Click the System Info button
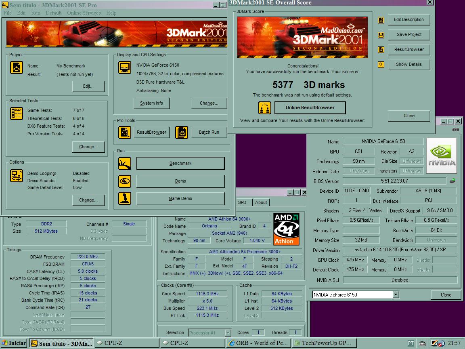Viewport: 465px width, 349px height. [151, 103]
